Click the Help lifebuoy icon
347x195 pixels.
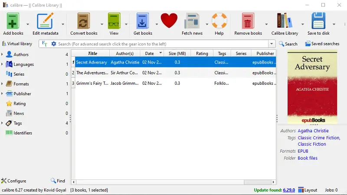[x=219, y=21]
